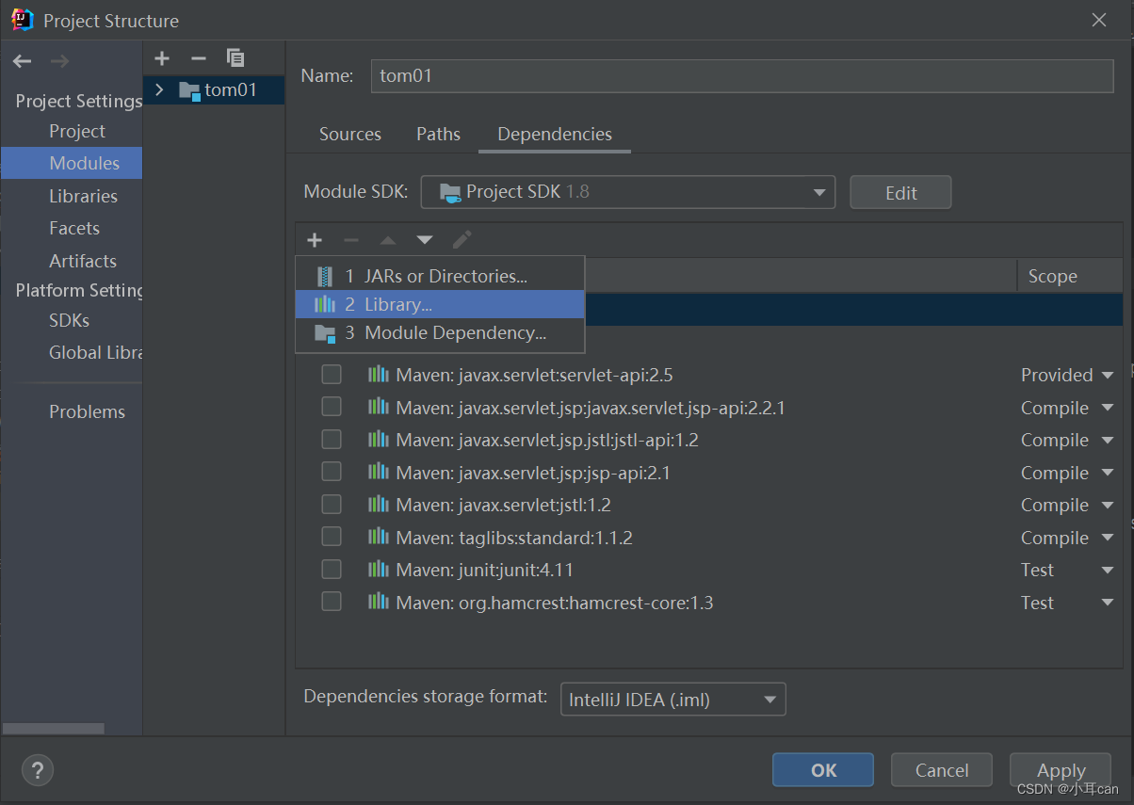The height and width of the screenshot is (805, 1134).
Task: Click the hamcrest-core:1.3 library icon
Action: tap(379, 602)
